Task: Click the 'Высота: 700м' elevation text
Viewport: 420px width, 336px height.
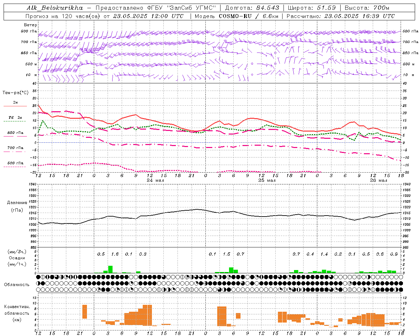Action: 367,8
